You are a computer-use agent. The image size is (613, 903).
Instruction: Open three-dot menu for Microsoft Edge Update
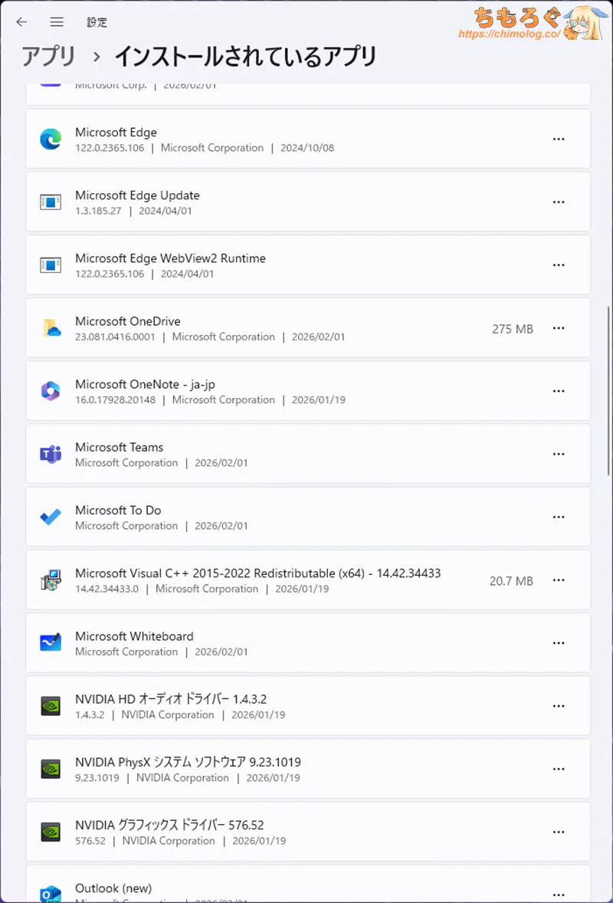click(559, 202)
